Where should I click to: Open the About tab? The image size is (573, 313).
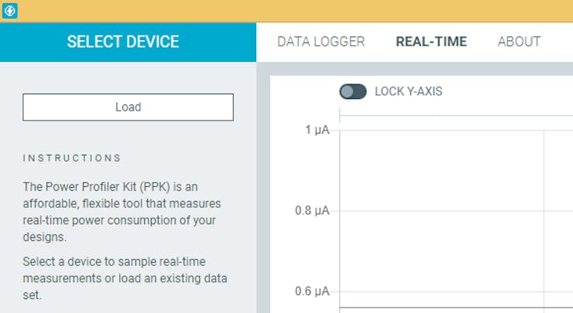tap(519, 42)
